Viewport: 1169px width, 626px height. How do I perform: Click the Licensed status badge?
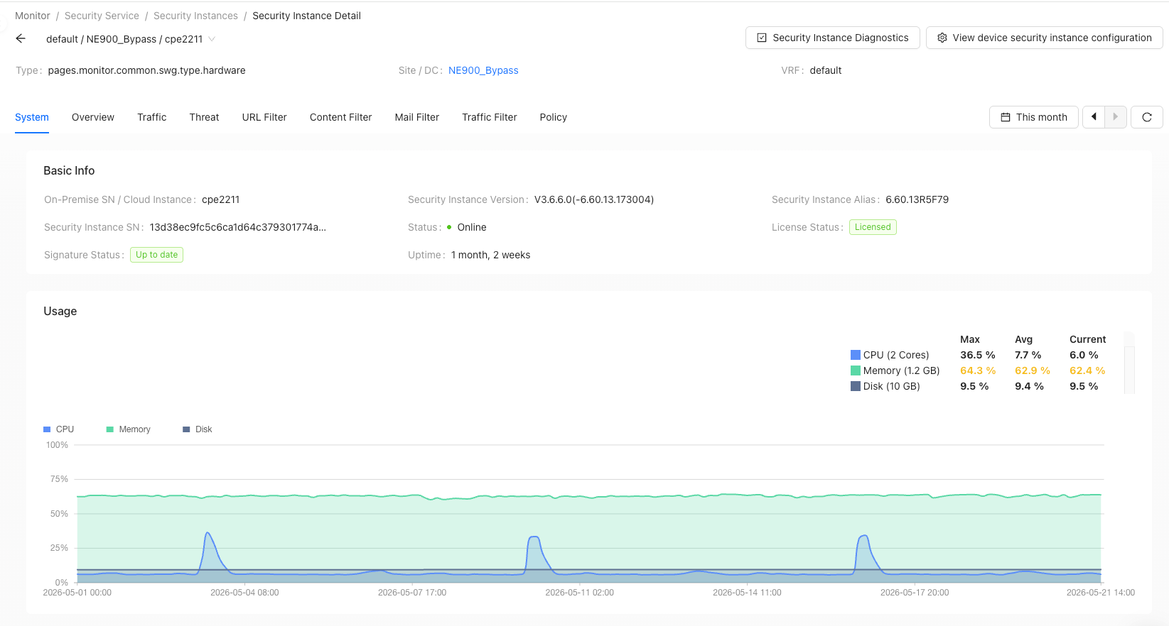873,227
